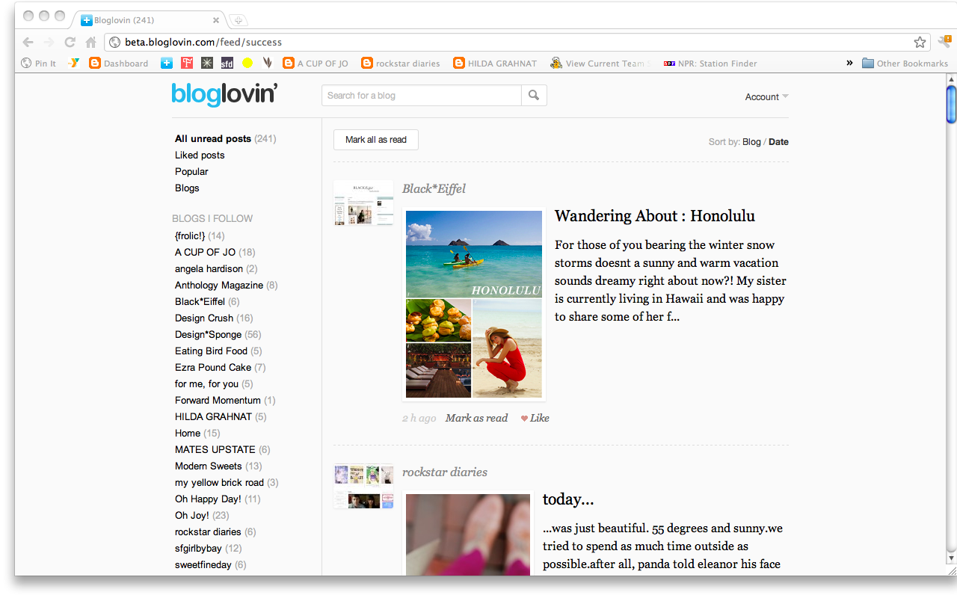The image size is (957, 598).
Task: Open sfd bookmark icon
Action: [x=227, y=64]
